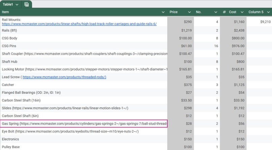
Task: Click the Price column header label
Action: [173, 12]
